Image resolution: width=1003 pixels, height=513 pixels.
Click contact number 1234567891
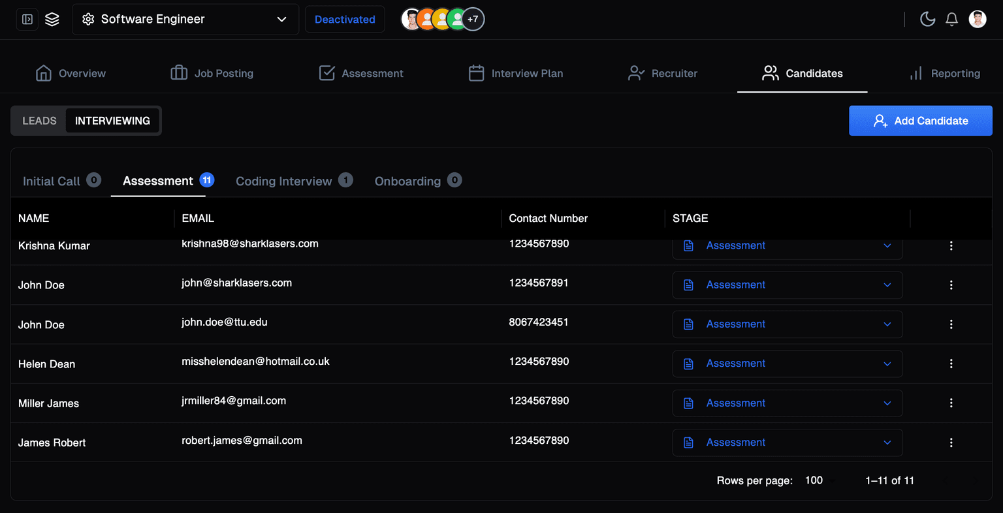[539, 283]
